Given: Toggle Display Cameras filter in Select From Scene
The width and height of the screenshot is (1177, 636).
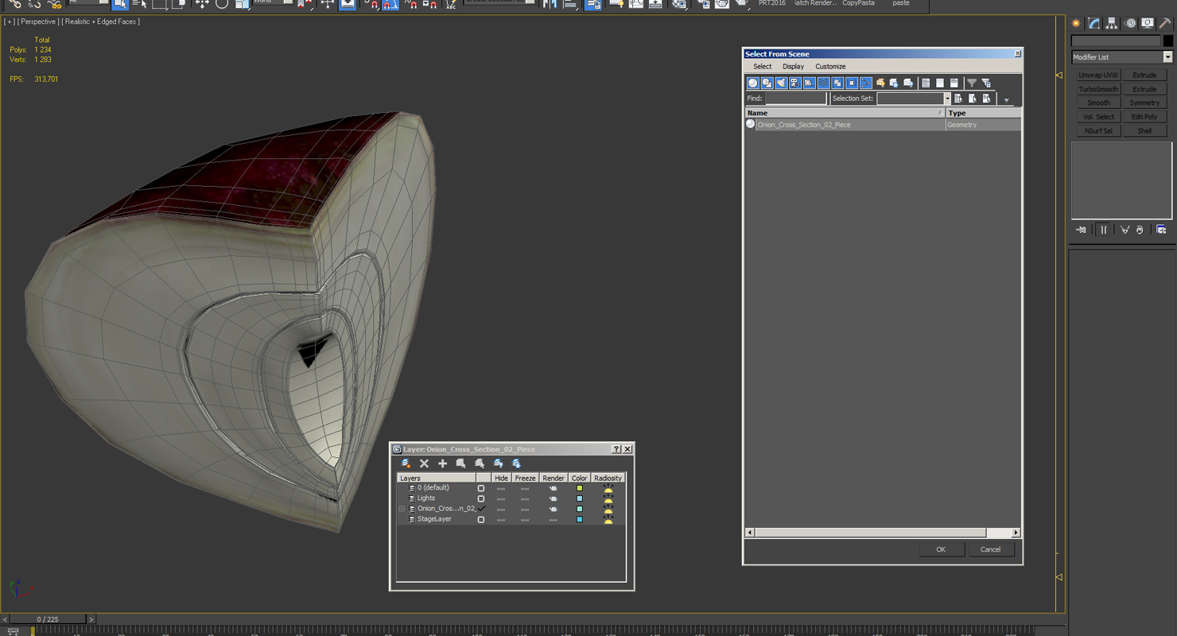Looking at the screenshot, I should point(794,83).
